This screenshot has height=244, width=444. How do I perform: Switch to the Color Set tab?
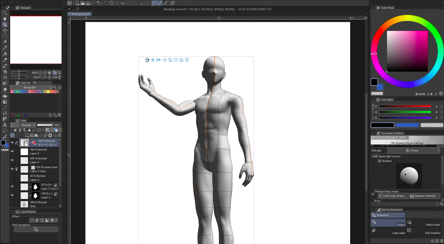click(x=23, y=83)
